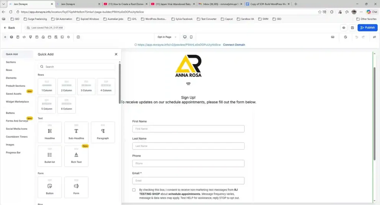Click the version history clock icon
The image size is (380, 205).
click(x=345, y=37)
